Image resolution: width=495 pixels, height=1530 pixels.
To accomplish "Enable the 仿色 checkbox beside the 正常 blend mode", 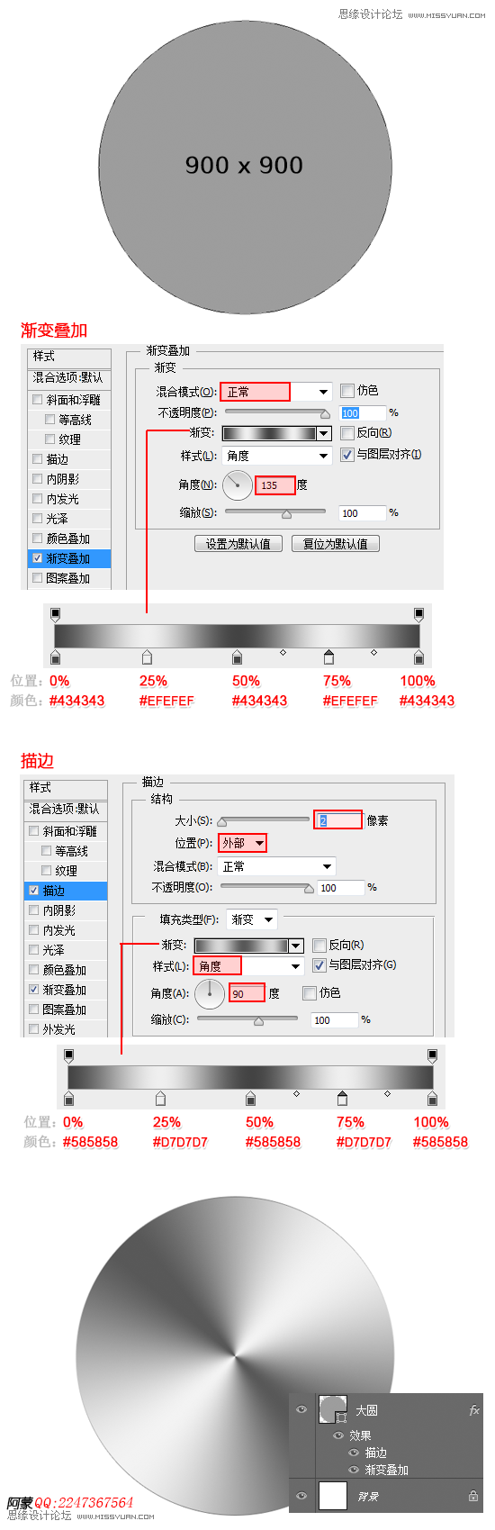I will pyautogui.click(x=347, y=391).
